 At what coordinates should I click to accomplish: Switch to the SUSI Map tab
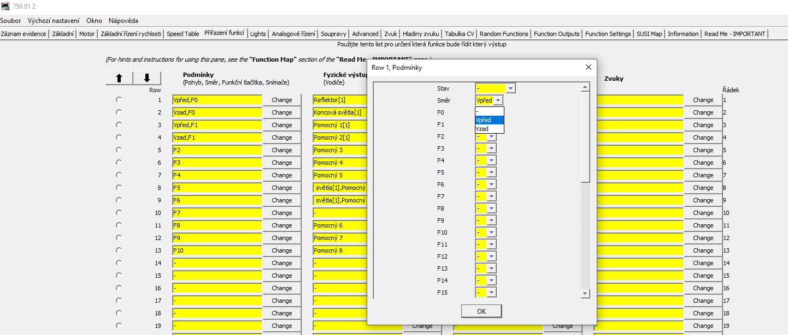(x=649, y=34)
